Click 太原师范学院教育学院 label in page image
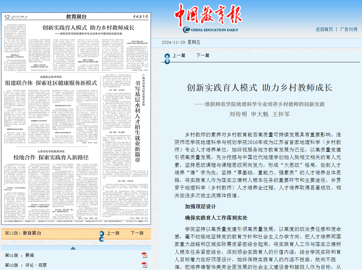 [51, 152]
